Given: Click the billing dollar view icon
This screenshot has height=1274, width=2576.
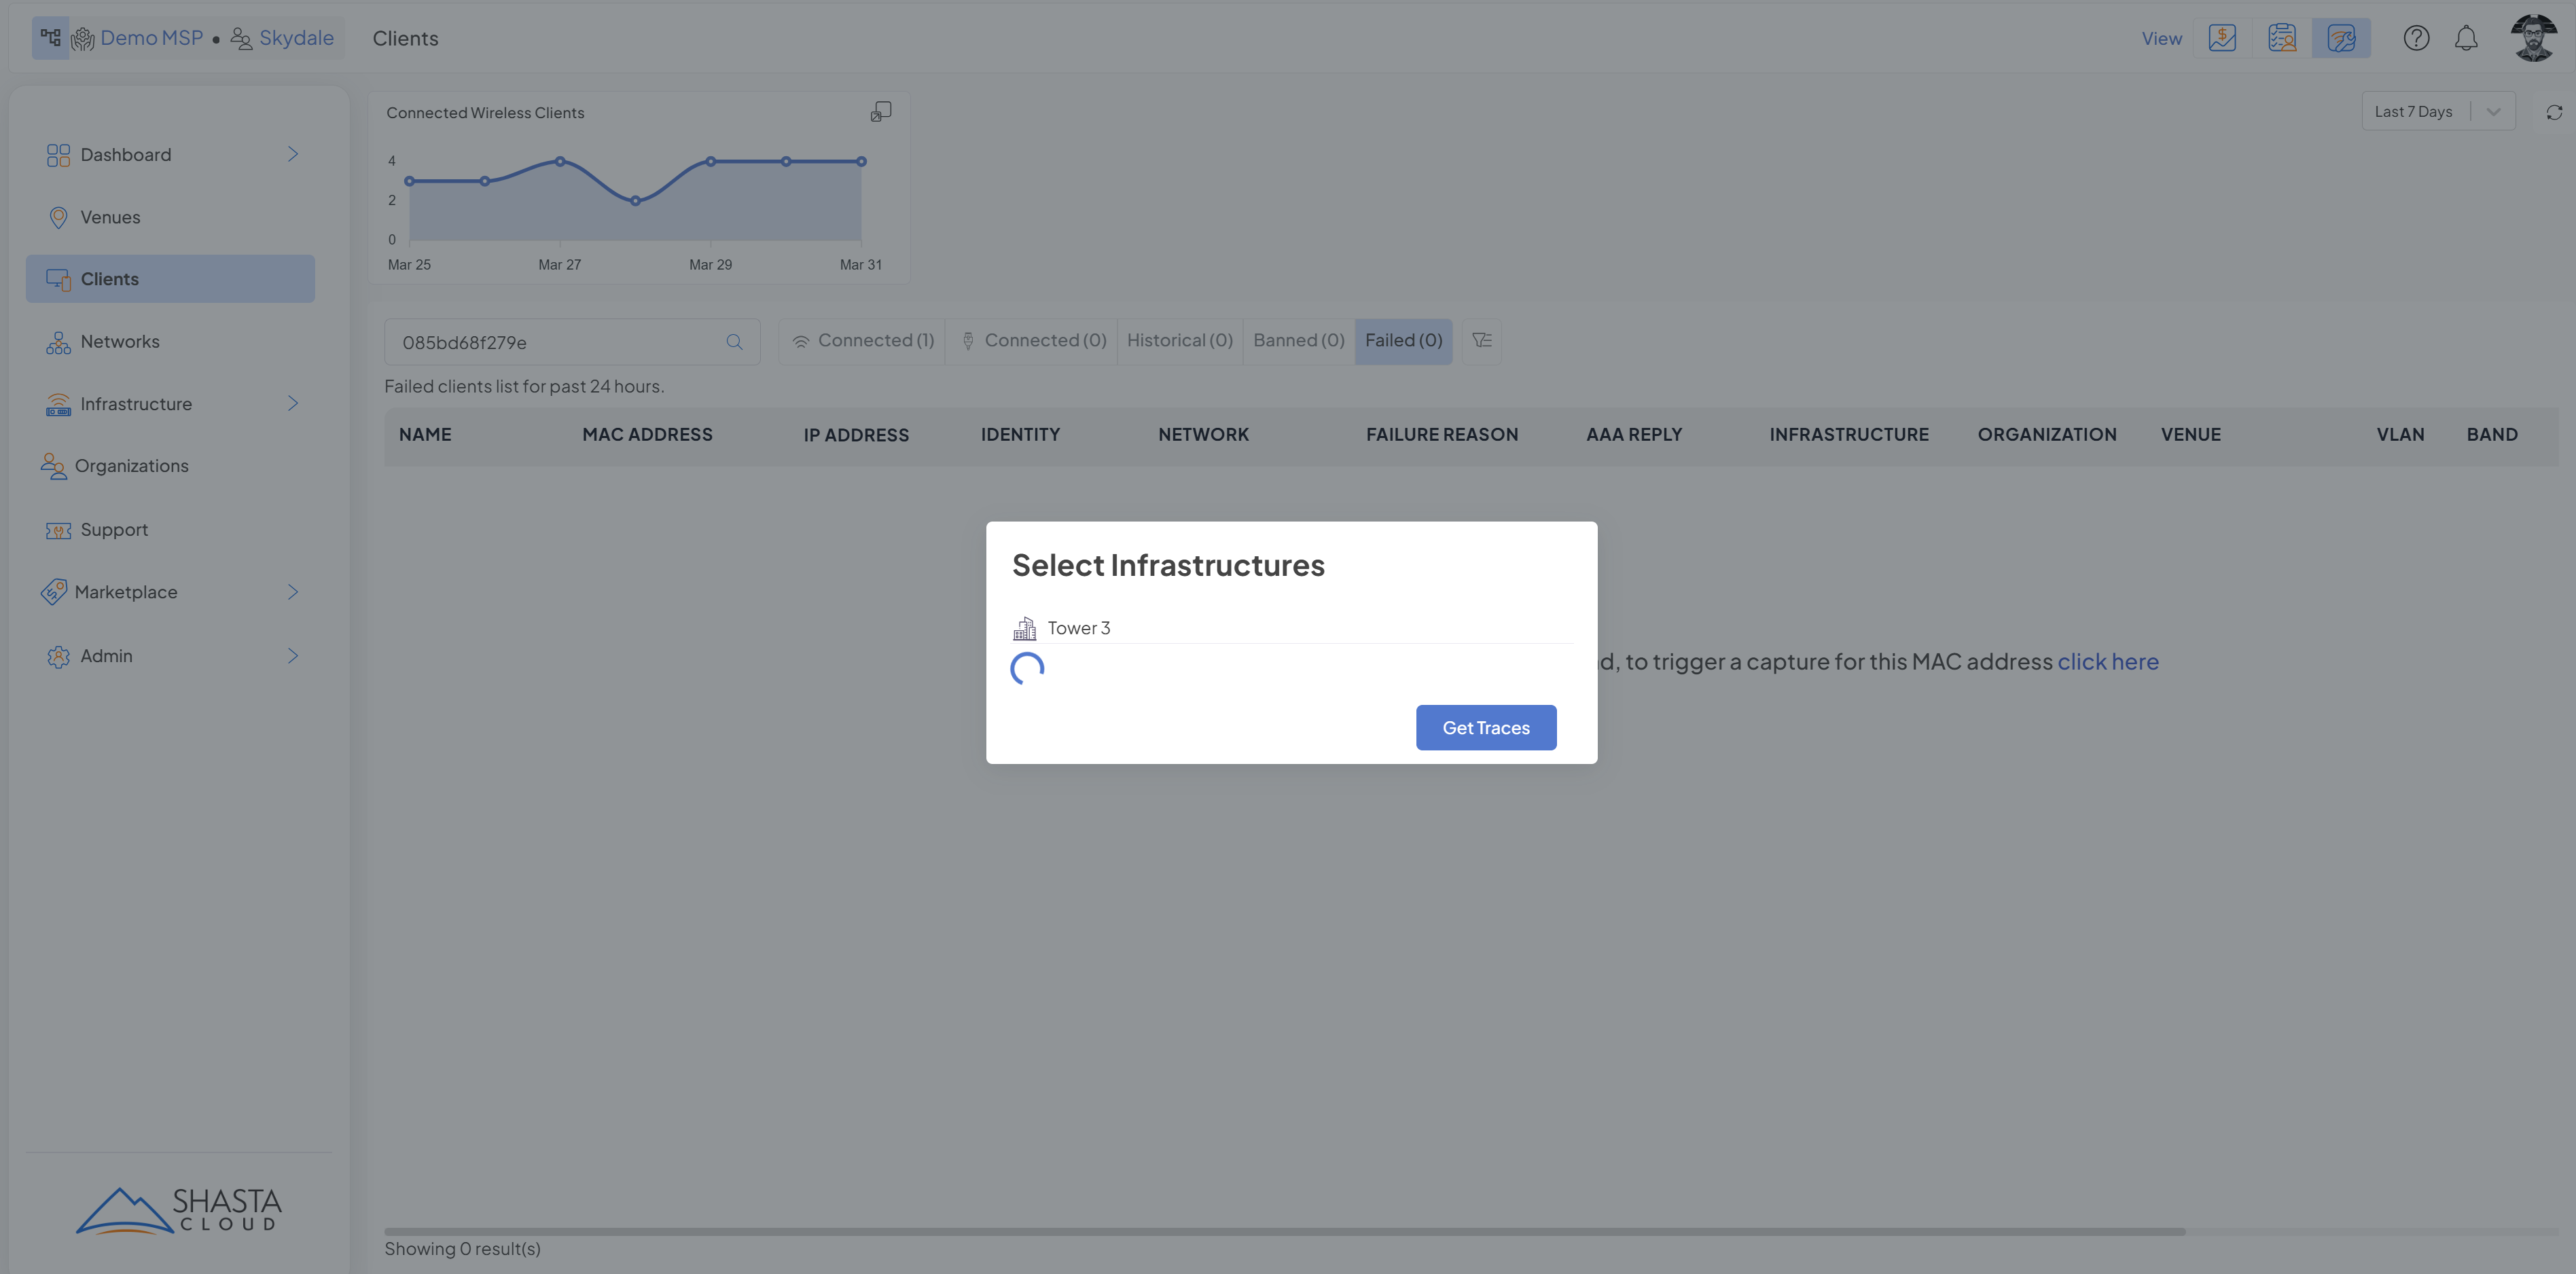Looking at the screenshot, I should pyautogui.click(x=2222, y=38).
